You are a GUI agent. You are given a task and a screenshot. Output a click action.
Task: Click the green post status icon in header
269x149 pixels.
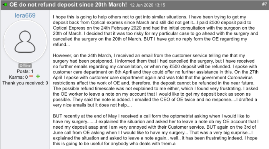tap(5, 5)
